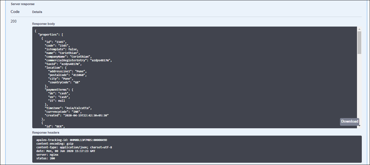Viewport: 370px width, 165px height.
Task: Select the Details column header
Action: [37, 12]
